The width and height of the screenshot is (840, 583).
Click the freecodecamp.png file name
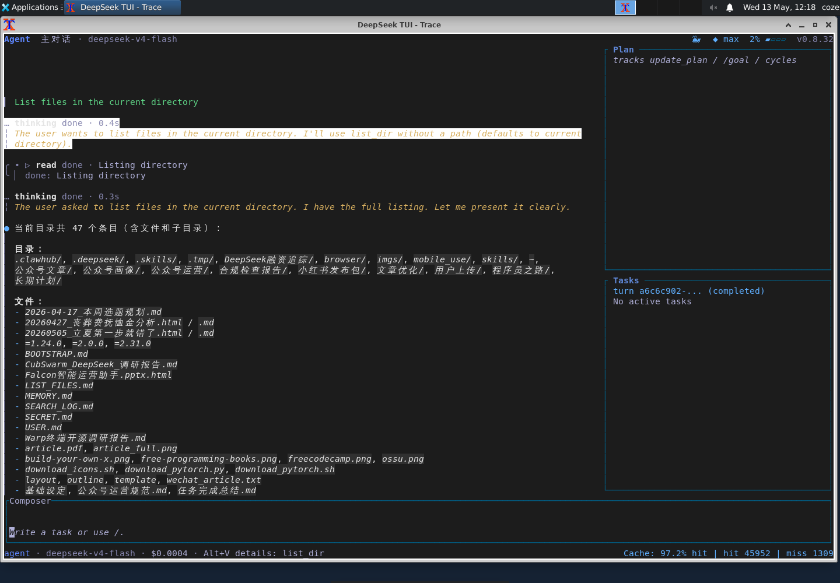pyautogui.click(x=330, y=459)
